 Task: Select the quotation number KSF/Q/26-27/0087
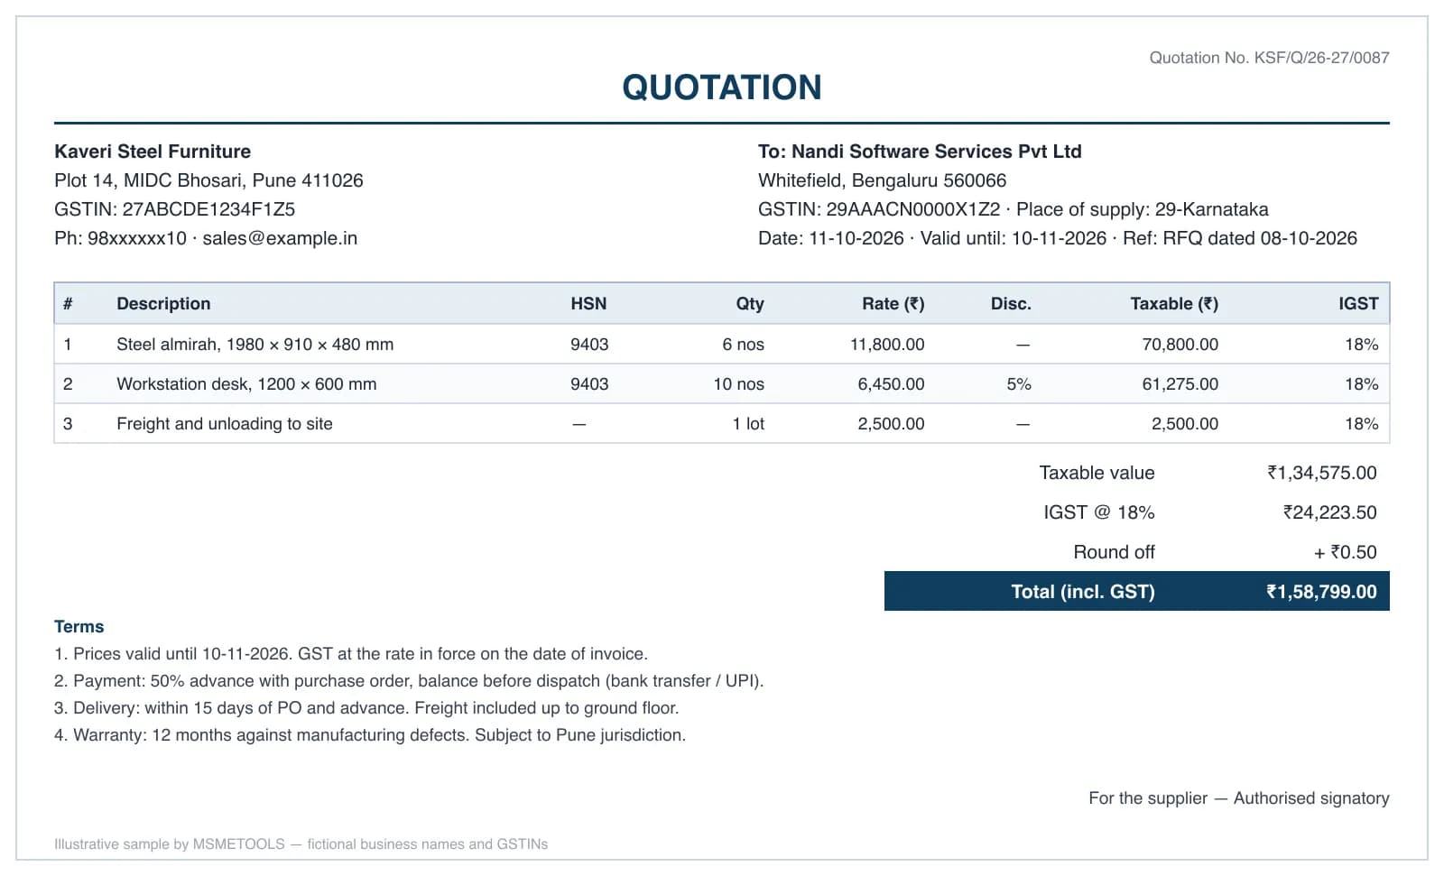pos(1321,58)
